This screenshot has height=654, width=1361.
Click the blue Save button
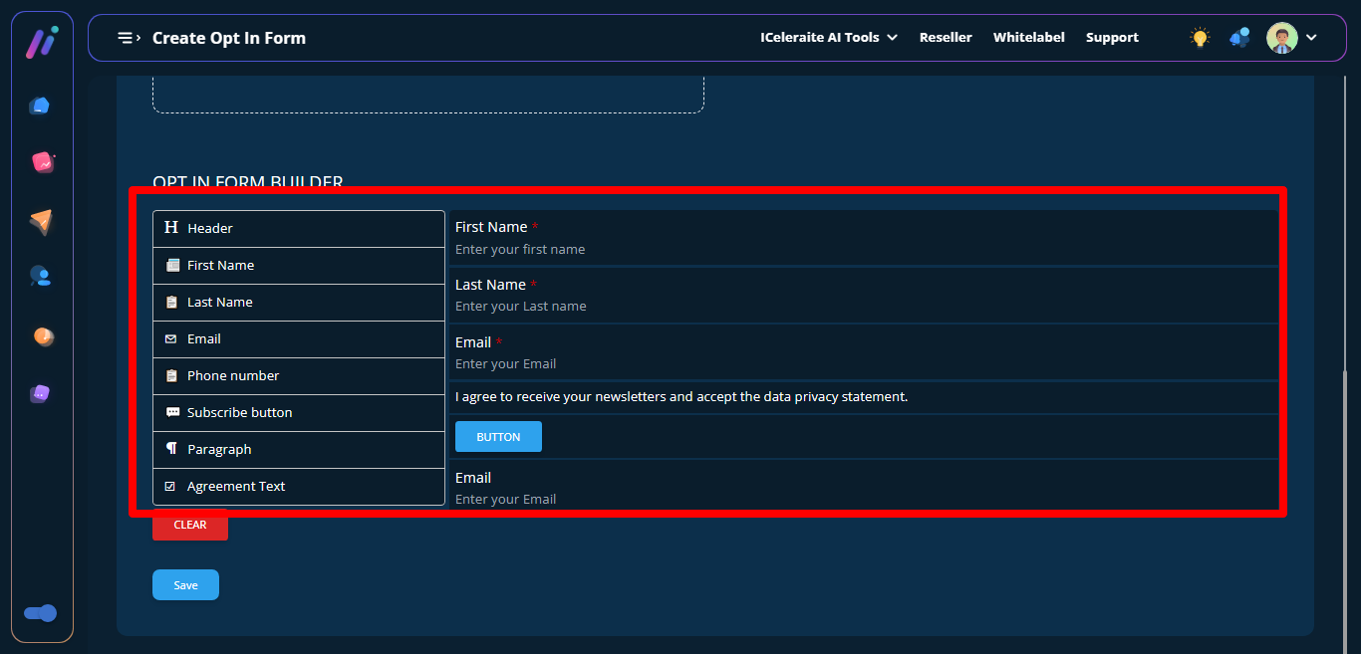coord(185,585)
